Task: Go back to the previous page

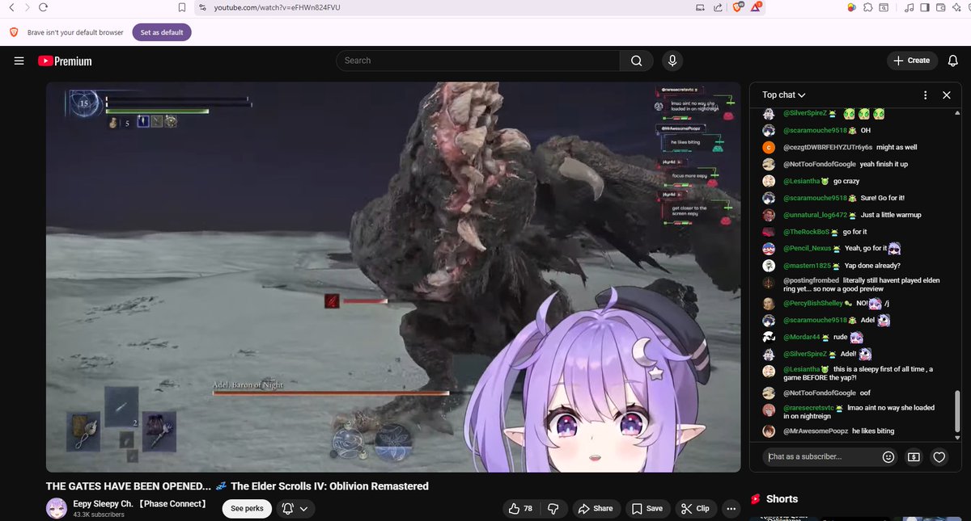Action: point(11,7)
